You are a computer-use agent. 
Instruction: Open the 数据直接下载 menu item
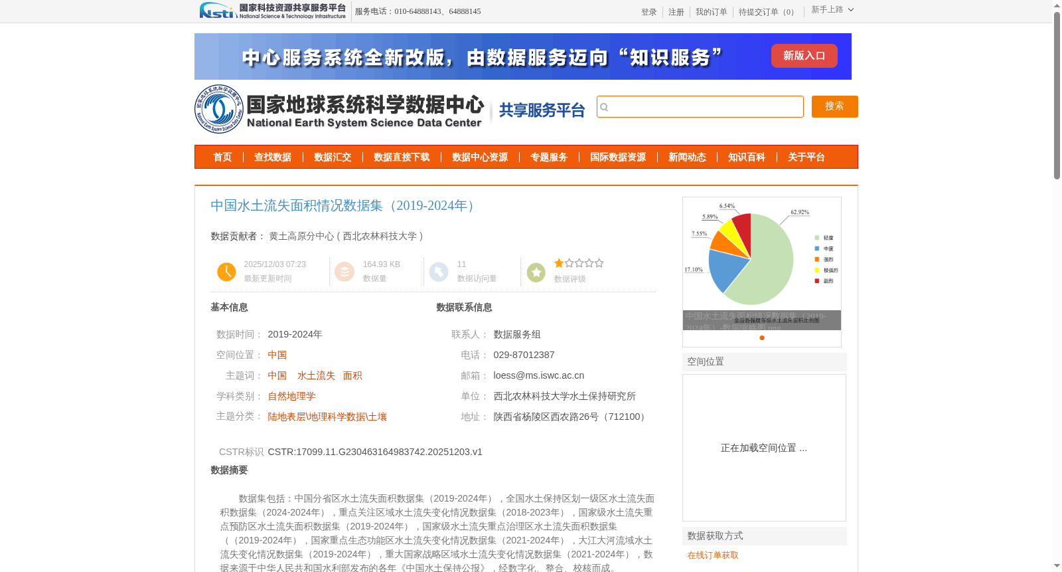(402, 157)
